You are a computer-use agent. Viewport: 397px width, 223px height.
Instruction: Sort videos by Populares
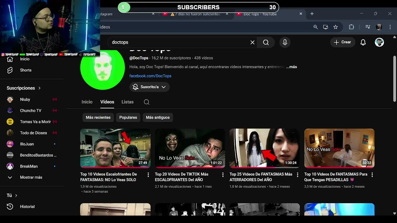pyautogui.click(x=128, y=118)
